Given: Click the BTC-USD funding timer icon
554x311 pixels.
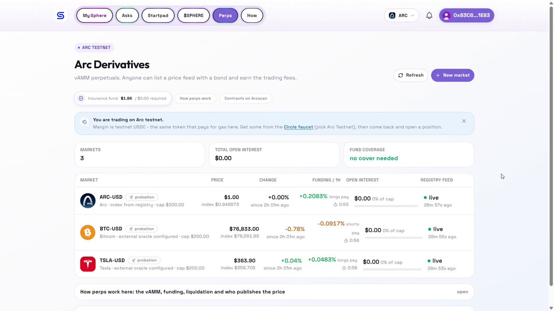Looking at the screenshot, I should 346,241.
